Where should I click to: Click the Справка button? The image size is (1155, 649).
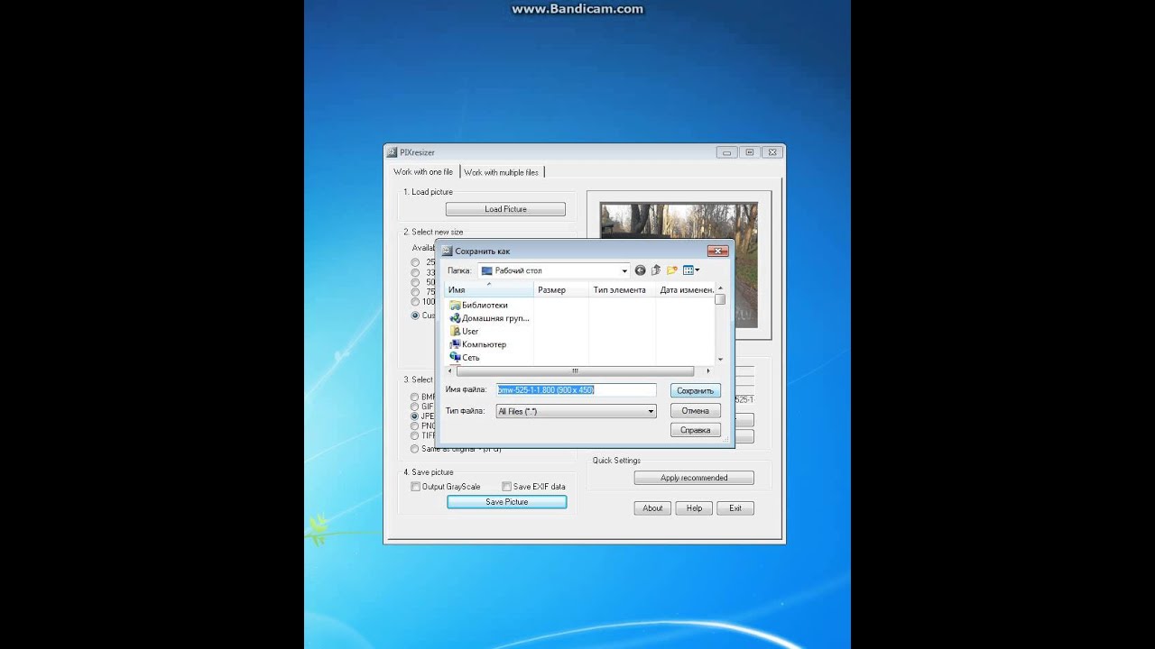coord(696,431)
